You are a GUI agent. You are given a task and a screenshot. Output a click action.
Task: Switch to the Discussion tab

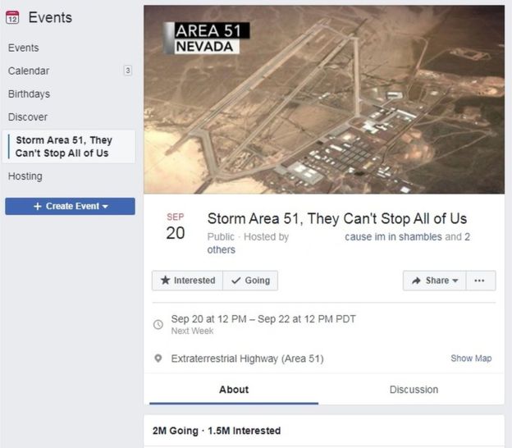[414, 390]
